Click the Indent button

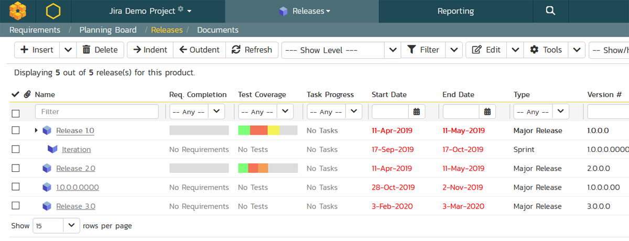point(150,50)
